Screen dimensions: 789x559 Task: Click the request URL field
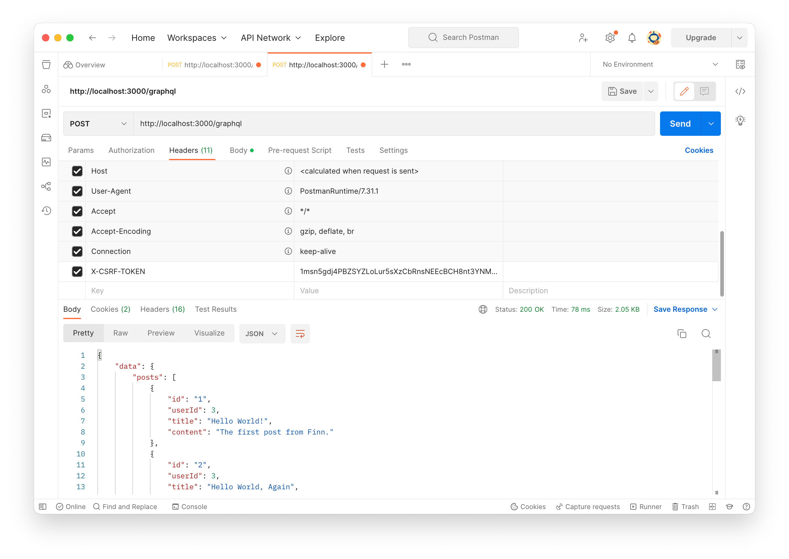(394, 124)
